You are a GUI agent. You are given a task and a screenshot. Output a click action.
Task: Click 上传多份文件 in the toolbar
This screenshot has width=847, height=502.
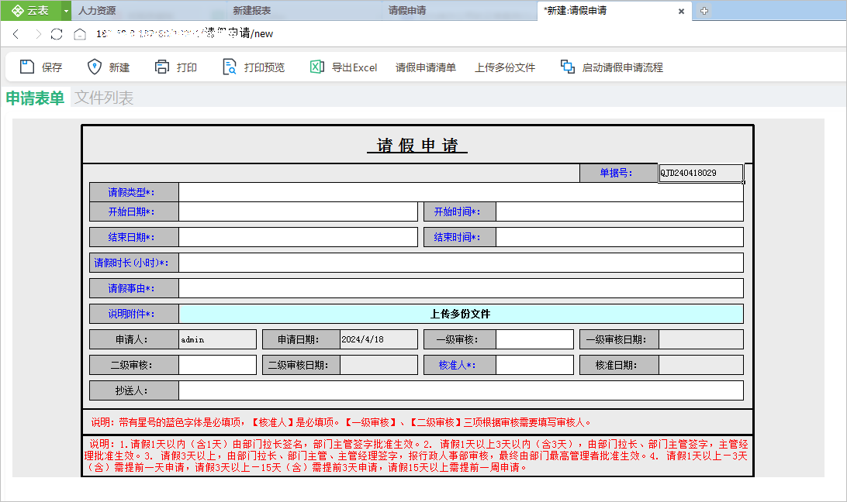pos(505,67)
